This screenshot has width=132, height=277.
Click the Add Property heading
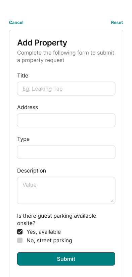[42, 43]
